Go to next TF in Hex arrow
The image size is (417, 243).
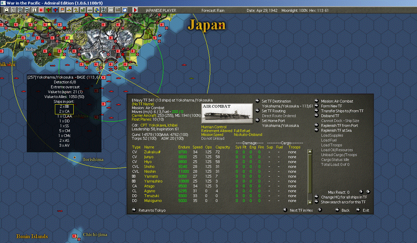click(320, 210)
